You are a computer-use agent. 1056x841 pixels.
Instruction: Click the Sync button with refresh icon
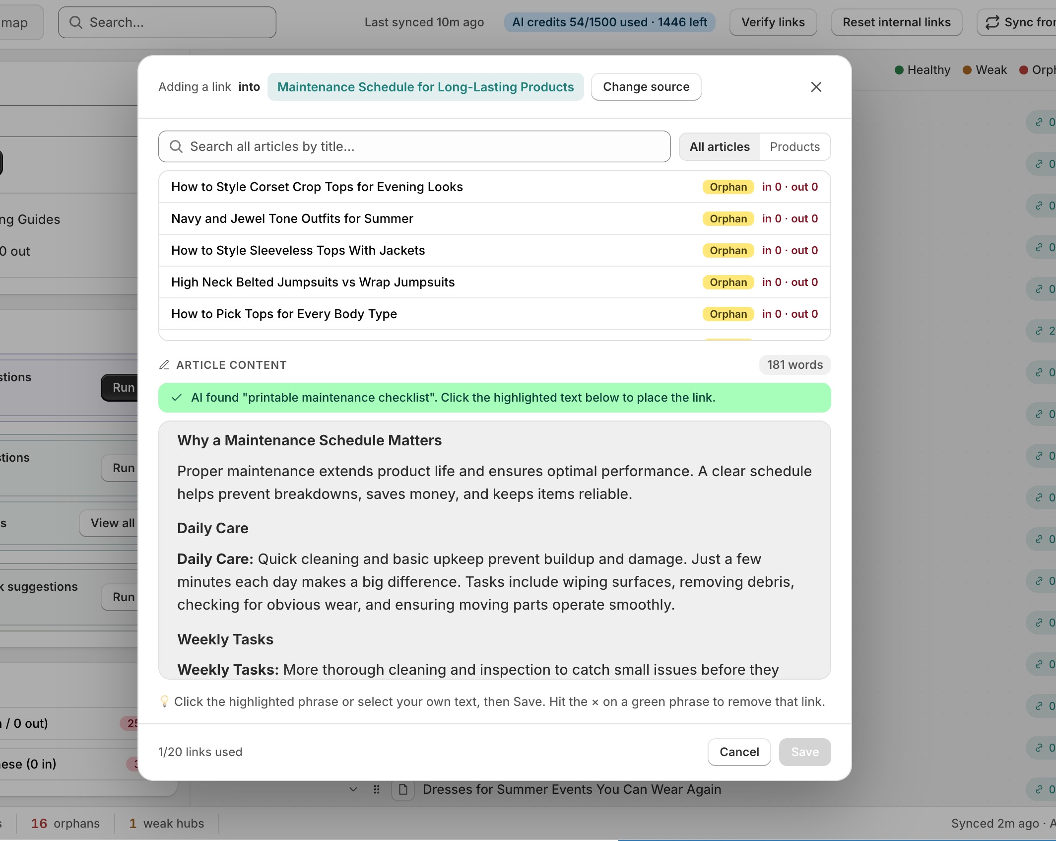click(1016, 22)
